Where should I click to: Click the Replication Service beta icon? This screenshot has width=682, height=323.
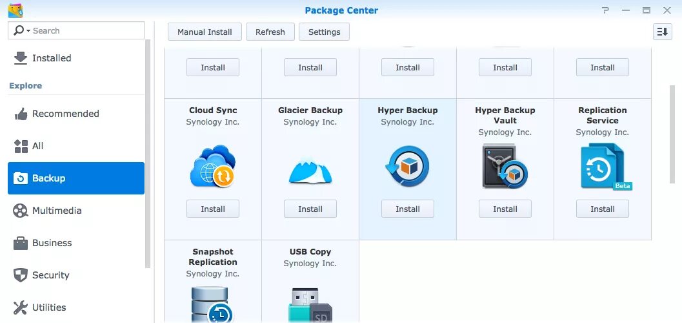(606, 166)
